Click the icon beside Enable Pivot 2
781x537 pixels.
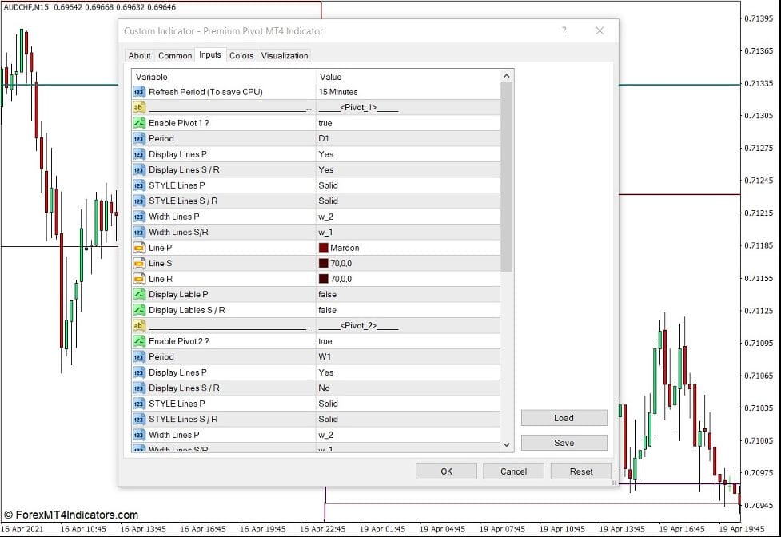tap(139, 341)
